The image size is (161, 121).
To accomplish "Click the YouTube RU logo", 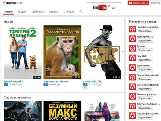I will pos(101,7).
